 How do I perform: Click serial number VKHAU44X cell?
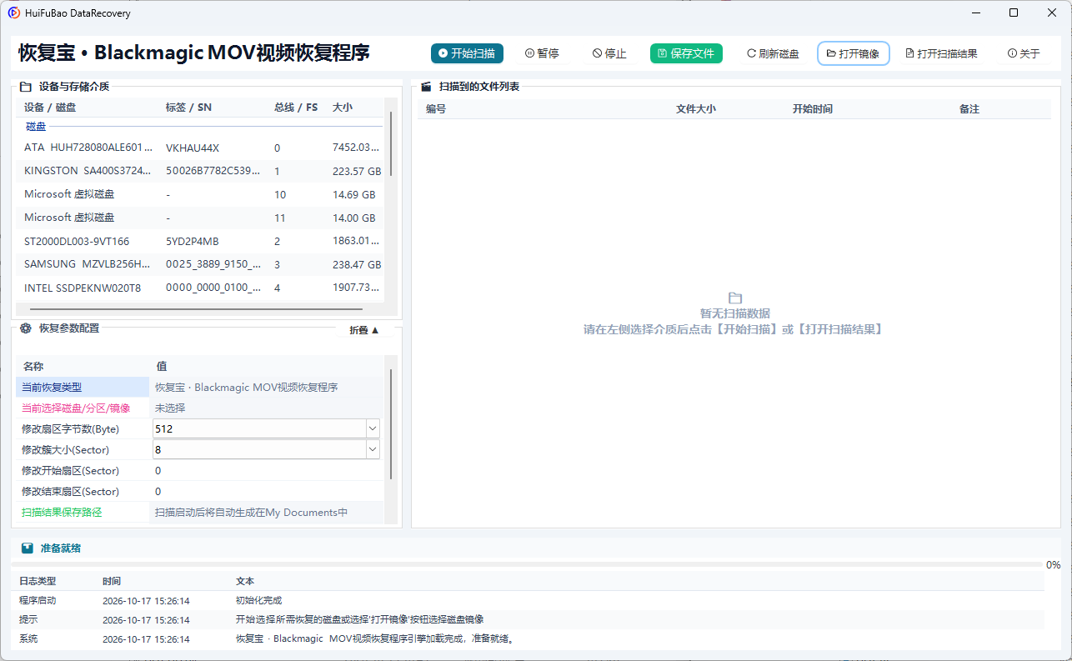click(193, 148)
